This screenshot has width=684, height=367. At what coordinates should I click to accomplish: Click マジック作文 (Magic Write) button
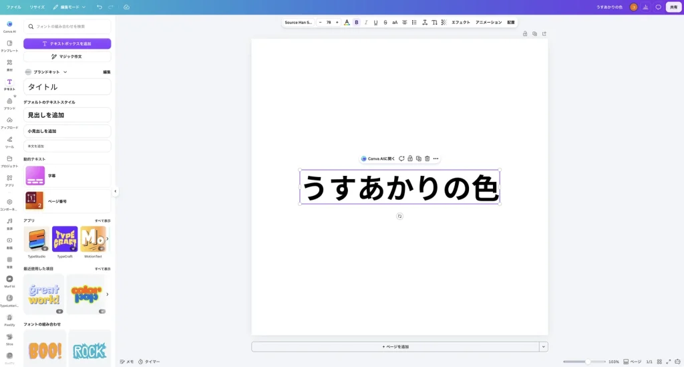[67, 56]
